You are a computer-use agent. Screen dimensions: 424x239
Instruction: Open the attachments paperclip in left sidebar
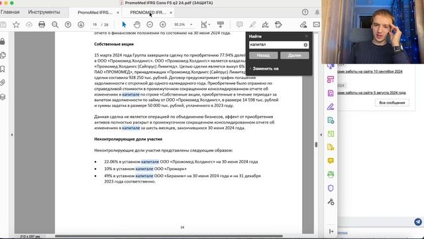pyautogui.click(x=3, y=82)
